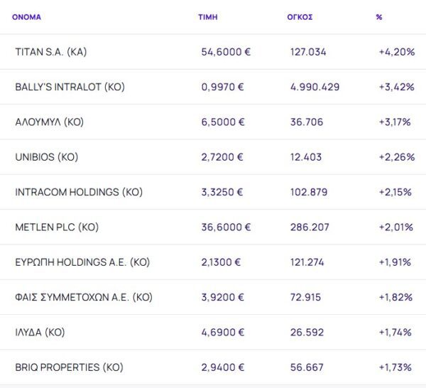Click the UNIBIOS volume 12.403
The height and width of the screenshot is (388, 426).
point(307,156)
